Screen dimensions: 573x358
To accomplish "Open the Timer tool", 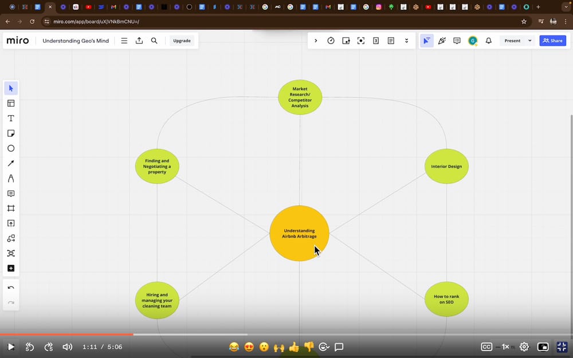I will (x=331, y=41).
